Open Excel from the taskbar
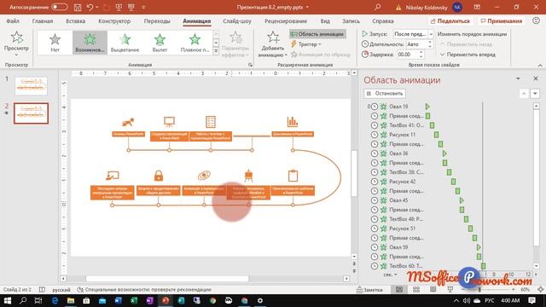Viewport: 546px width, 307px height. (x=134, y=300)
